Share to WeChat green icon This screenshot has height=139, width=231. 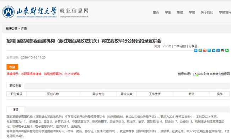pos(227,50)
